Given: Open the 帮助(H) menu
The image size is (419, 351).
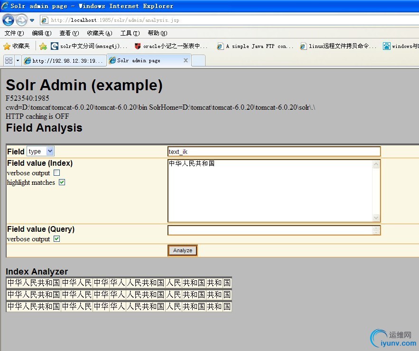Looking at the screenshot, I should [158, 33].
